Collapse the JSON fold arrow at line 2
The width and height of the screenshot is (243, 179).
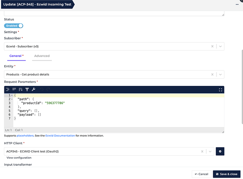click(12, 99)
